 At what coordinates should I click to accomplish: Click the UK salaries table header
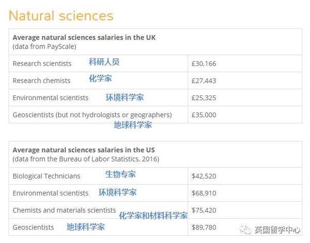[155, 42]
